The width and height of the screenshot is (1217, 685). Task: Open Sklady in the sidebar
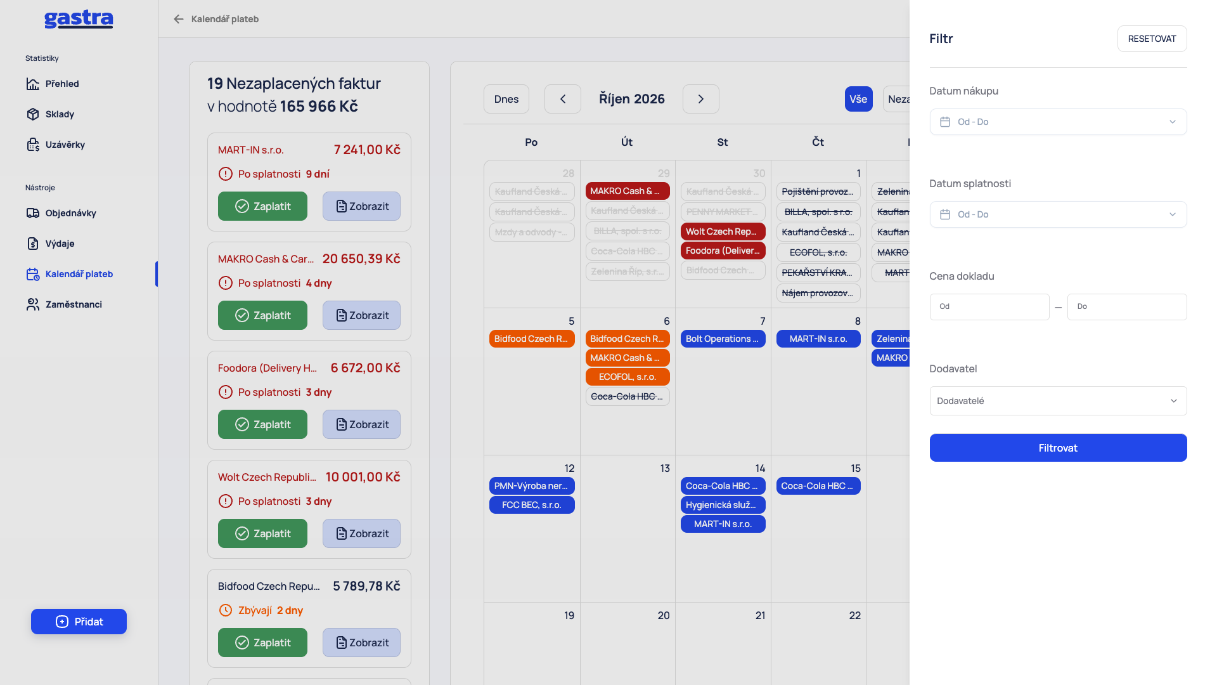pos(60,114)
